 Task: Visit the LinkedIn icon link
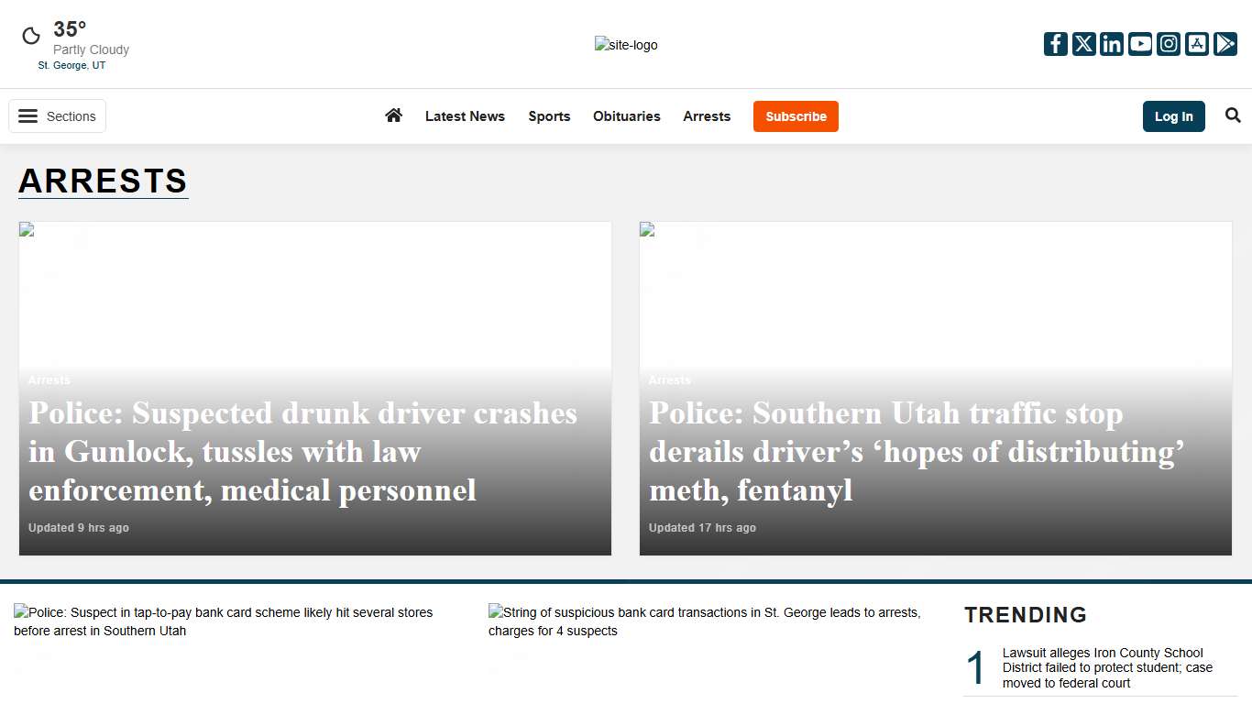point(1112,44)
